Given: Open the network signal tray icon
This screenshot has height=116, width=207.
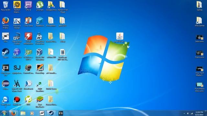Looking at the screenshot, I should (x=192, y=113).
